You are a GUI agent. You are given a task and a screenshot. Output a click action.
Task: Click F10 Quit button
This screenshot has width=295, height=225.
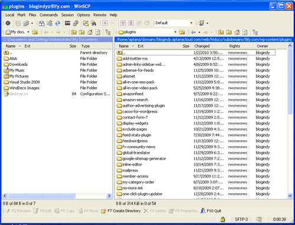(x=211, y=211)
